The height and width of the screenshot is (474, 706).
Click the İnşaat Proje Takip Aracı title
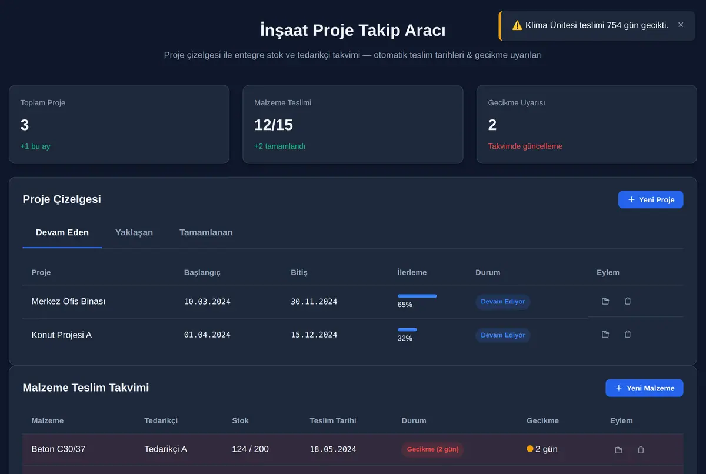353,30
